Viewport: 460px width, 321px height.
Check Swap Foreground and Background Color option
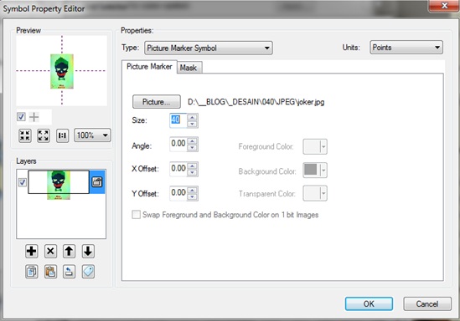[136, 215]
